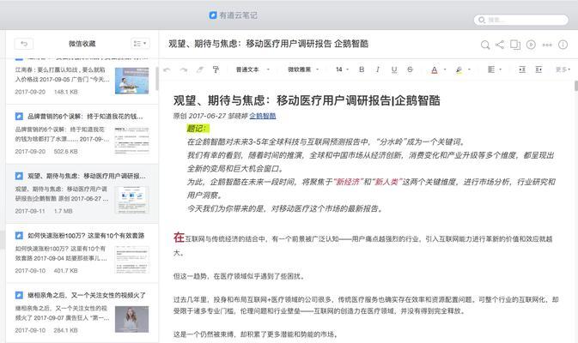Open the 更多 more toolbar dropdown
Screen dimensions: 578x343
563,69
